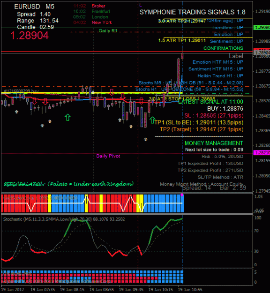
Task: Click the Sentiment HTF M15 : UP line
Action: click(216, 69)
